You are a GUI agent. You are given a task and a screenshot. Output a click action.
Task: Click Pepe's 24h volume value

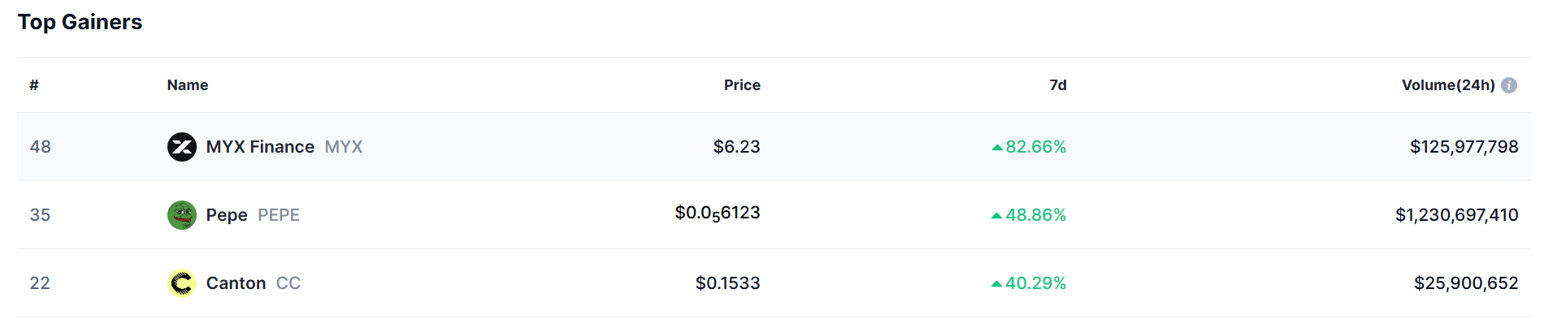[1456, 215]
